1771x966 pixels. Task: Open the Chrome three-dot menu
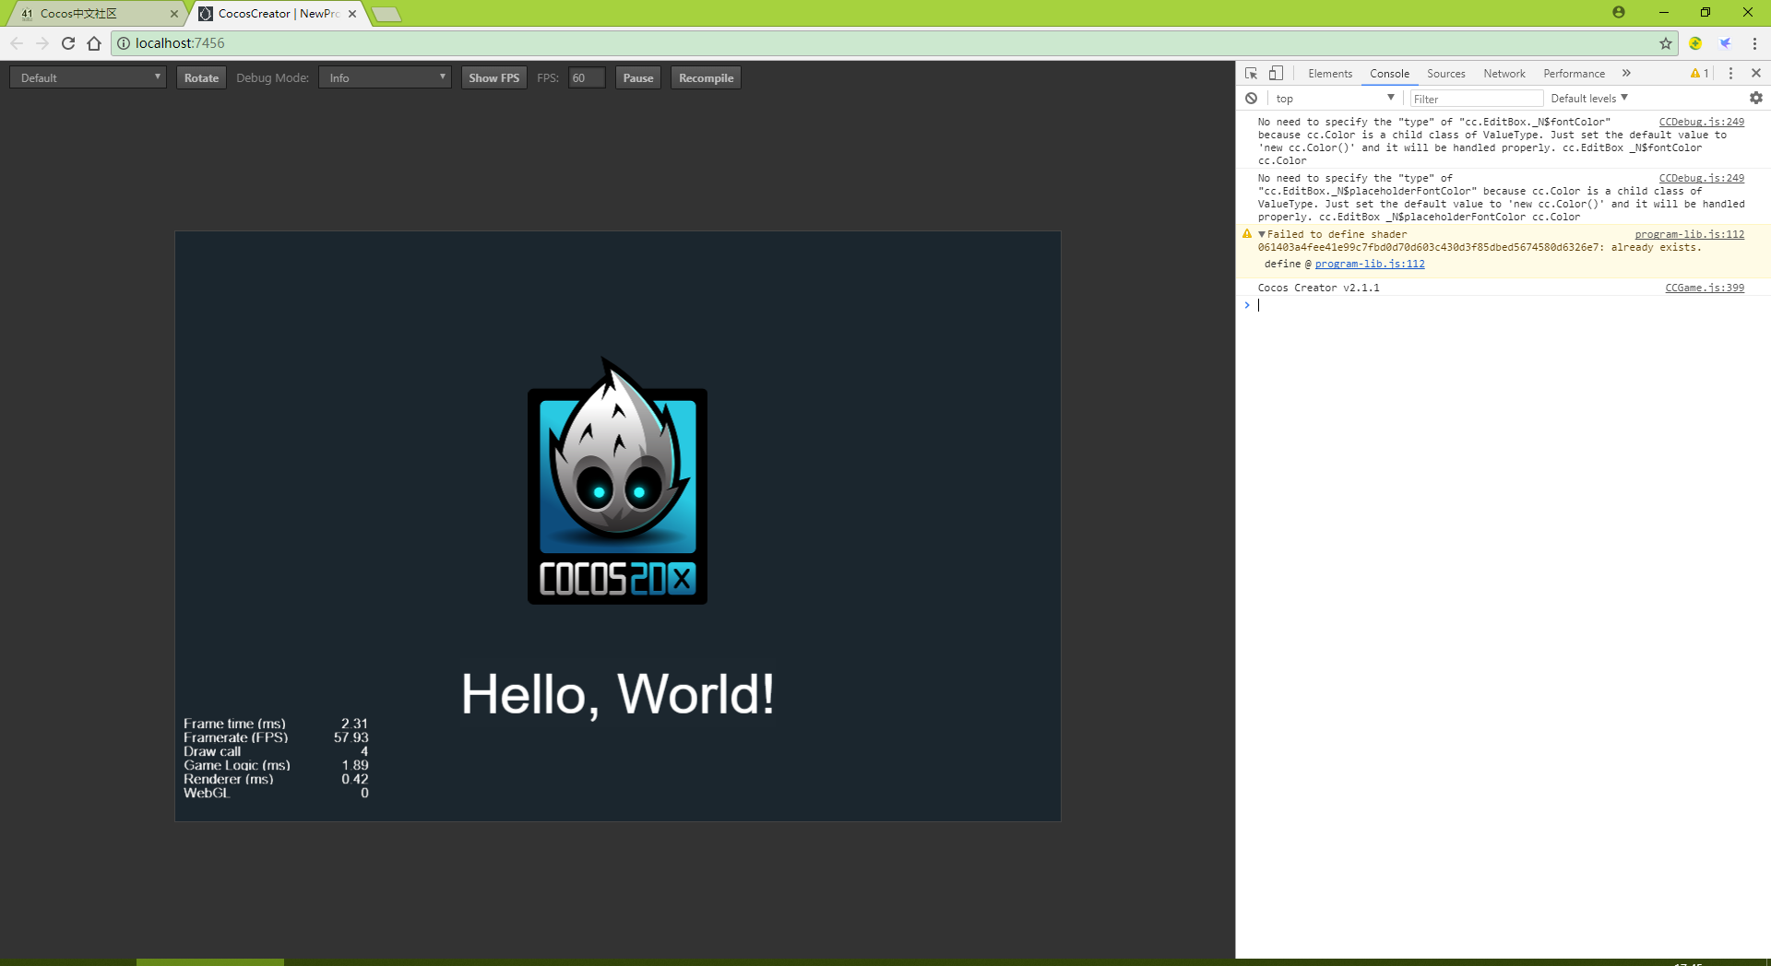point(1754,43)
